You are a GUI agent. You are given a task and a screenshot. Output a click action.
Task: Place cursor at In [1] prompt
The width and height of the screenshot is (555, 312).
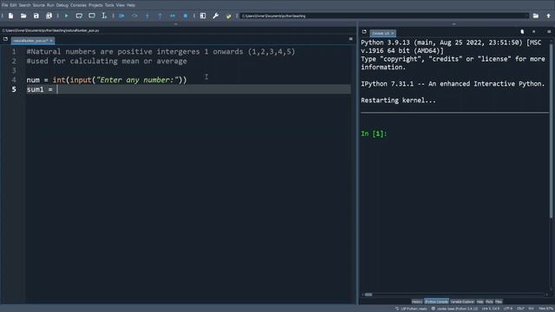[x=374, y=133]
